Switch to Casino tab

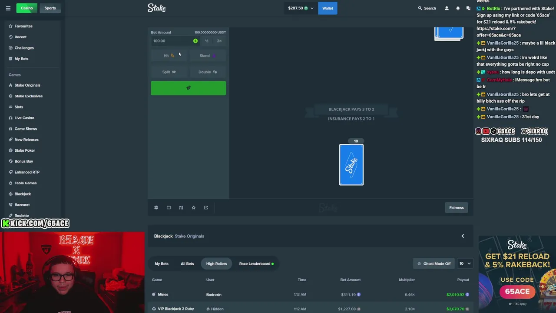[x=26, y=8]
